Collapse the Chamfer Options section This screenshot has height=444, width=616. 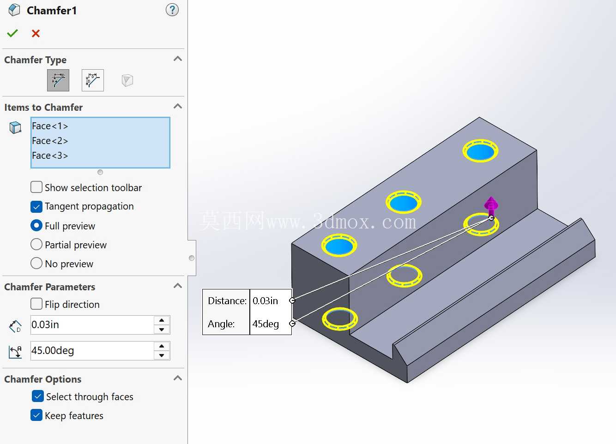178,378
